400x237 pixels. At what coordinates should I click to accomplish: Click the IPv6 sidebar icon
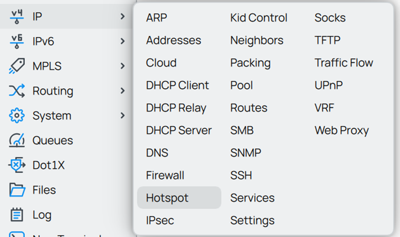coord(17,41)
